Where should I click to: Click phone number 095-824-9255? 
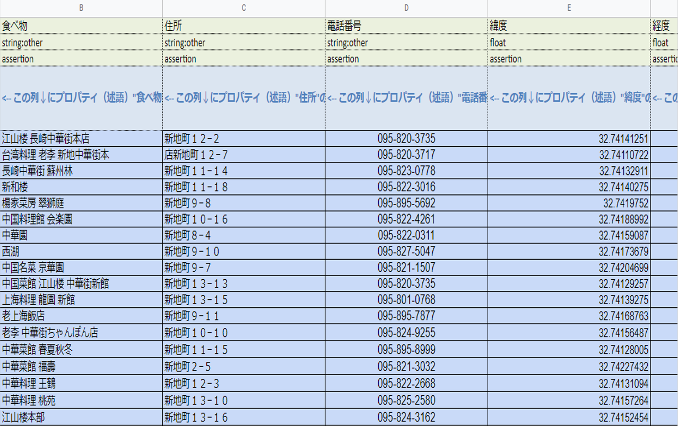[x=406, y=333]
